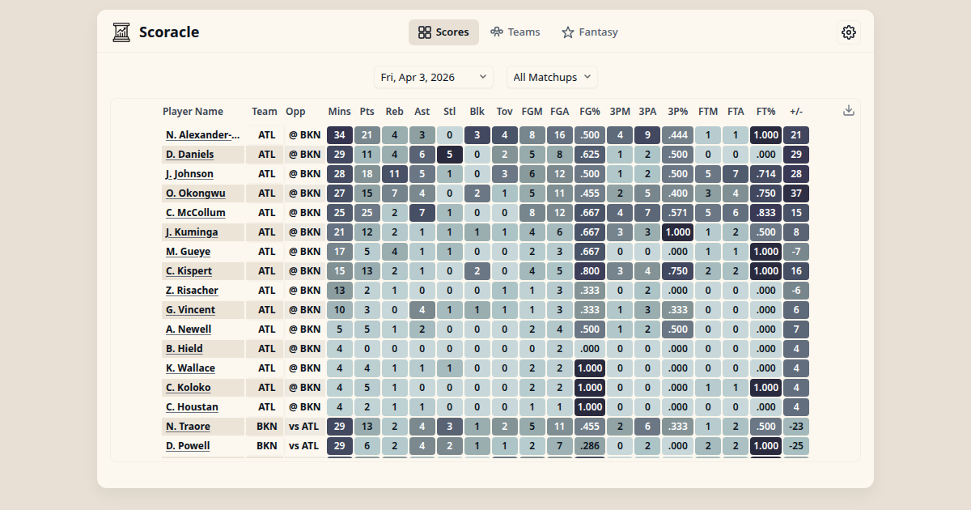Open A. Newell player link

pos(189,329)
